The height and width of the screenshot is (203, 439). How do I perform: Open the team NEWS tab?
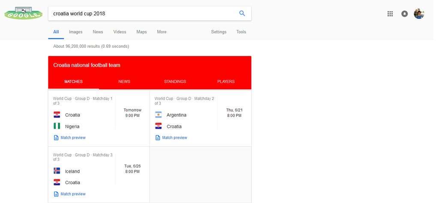pyautogui.click(x=124, y=82)
